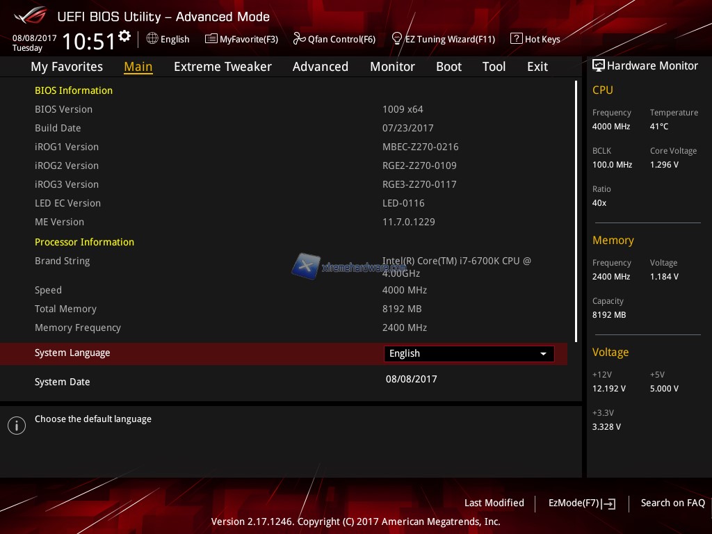This screenshot has width=712, height=534.
Task: Show Hot Keys question mark icon
Action: pyautogui.click(x=516, y=39)
